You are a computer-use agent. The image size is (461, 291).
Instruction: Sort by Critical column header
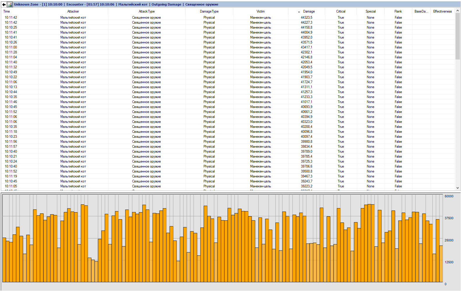click(x=341, y=11)
